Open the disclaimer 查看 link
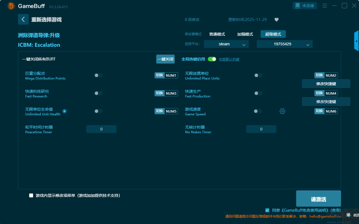This screenshot has height=224, width=359. click(336, 210)
